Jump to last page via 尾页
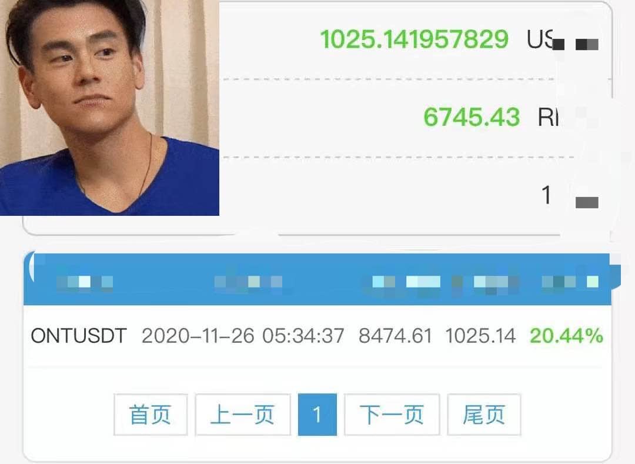 (x=483, y=415)
